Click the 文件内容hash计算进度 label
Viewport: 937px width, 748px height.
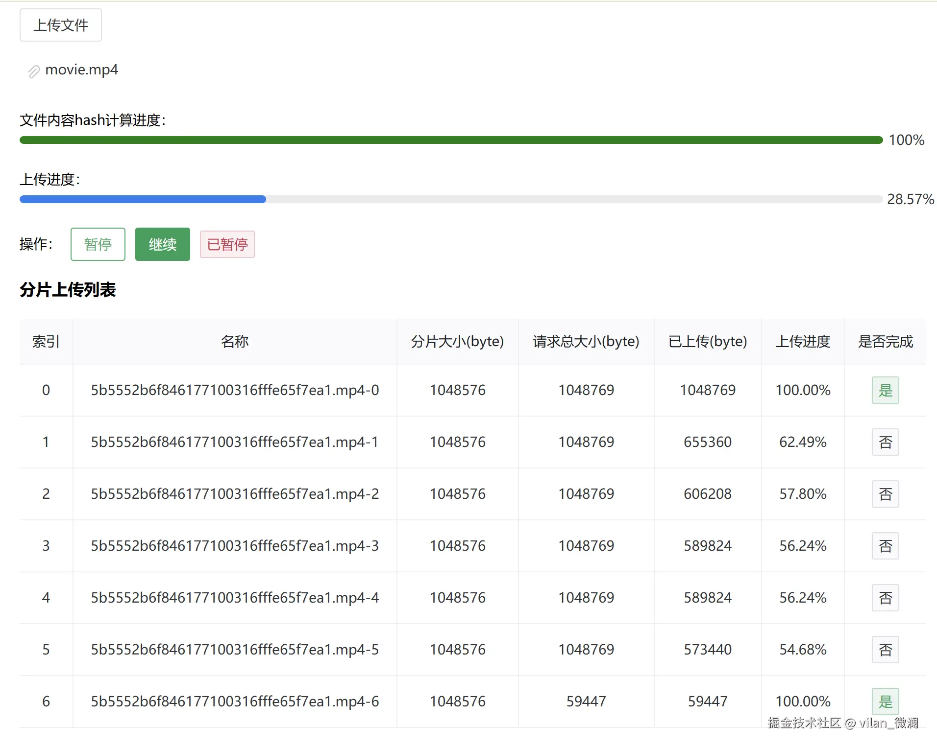[x=93, y=120]
